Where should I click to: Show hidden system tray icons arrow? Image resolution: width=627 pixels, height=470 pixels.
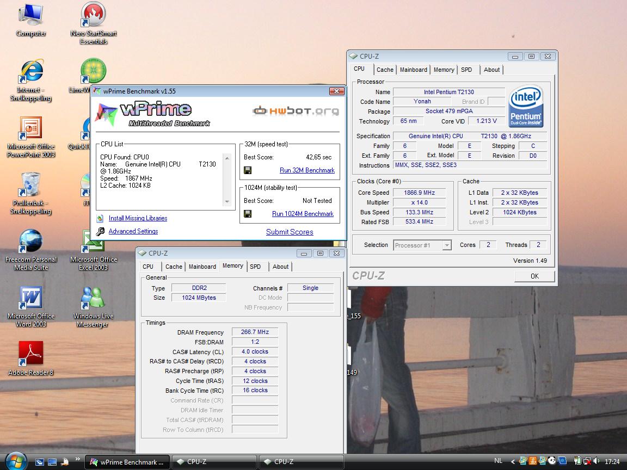click(513, 462)
